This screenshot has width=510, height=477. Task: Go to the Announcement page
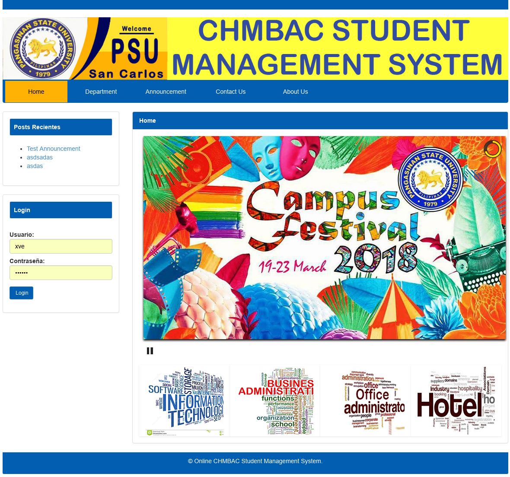coord(166,92)
